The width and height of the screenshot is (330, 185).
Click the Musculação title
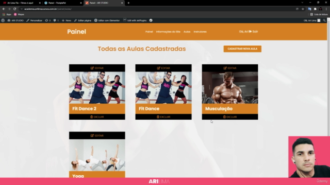(x=219, y=108)
